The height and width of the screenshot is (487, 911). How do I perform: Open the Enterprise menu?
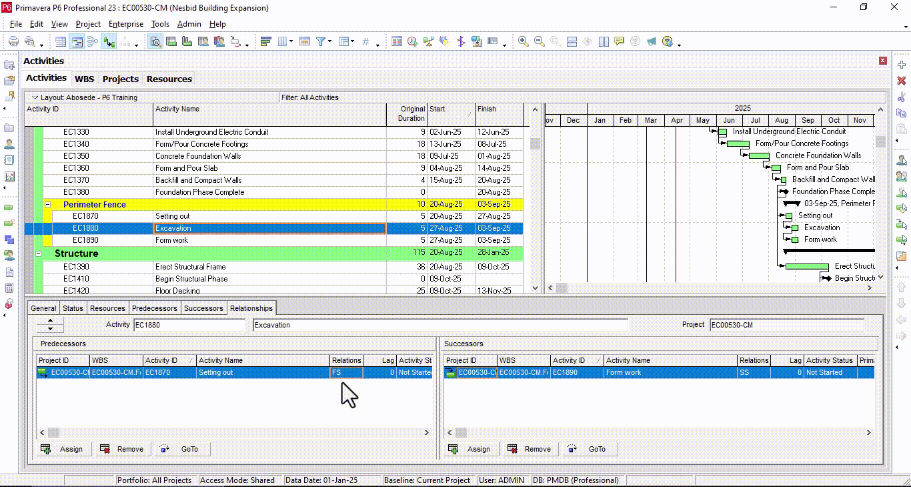[x=126, y=24]
